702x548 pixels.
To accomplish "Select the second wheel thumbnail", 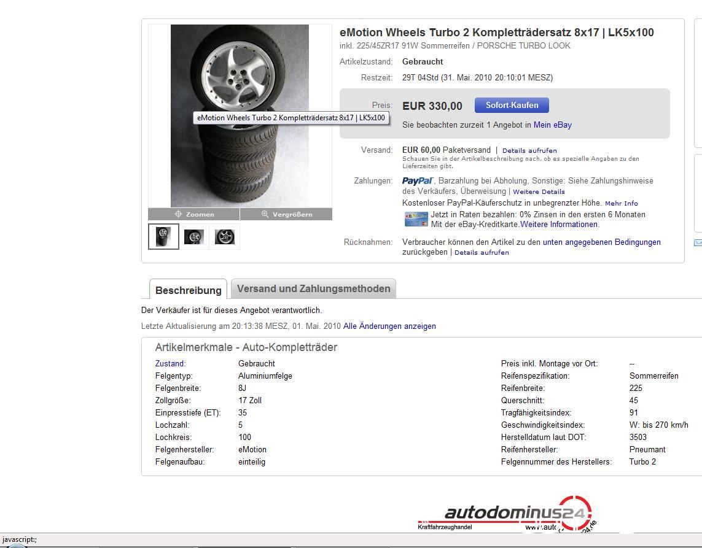I will [x=194, y=237].
